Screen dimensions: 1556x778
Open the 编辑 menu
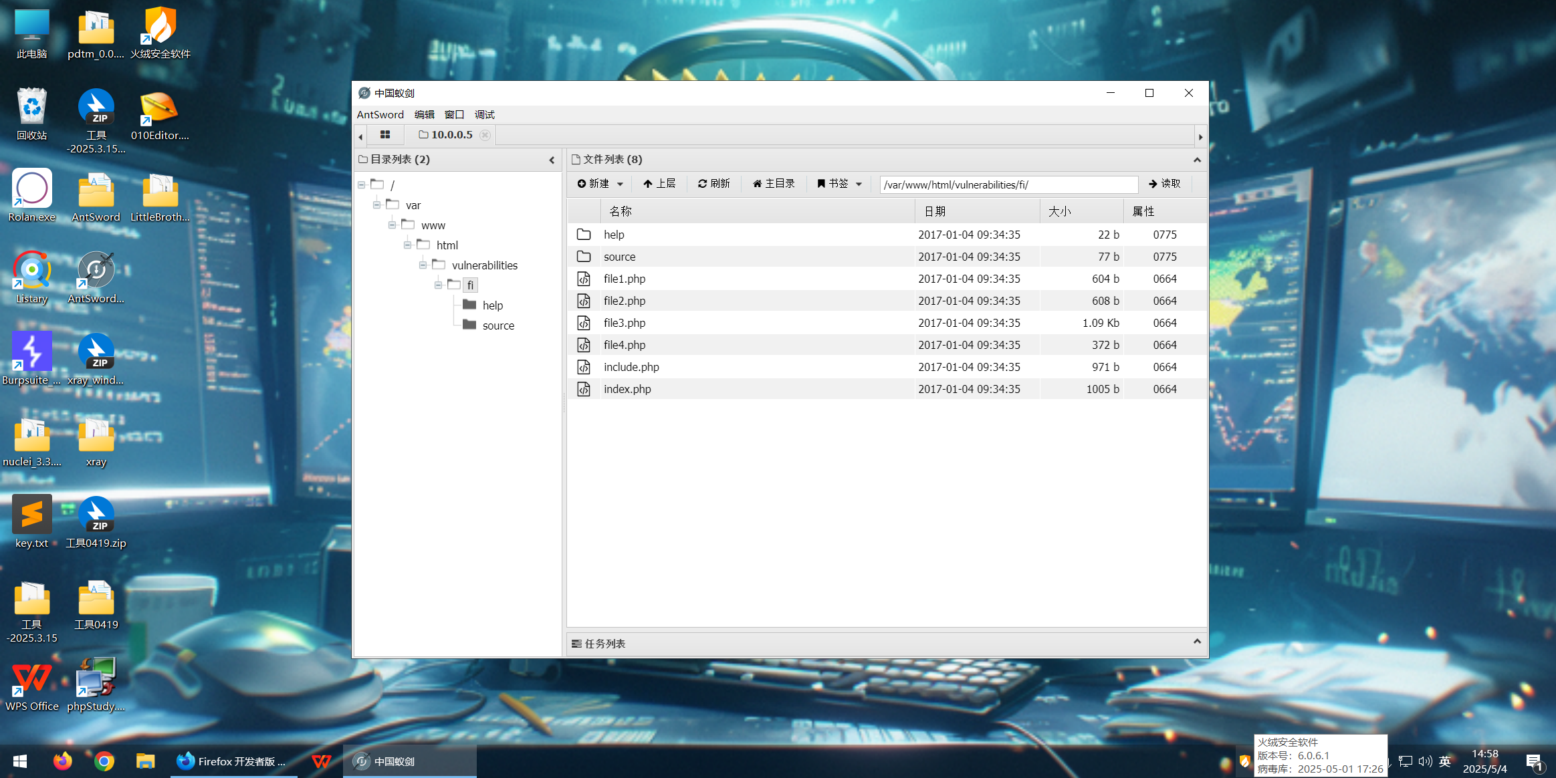424,115
